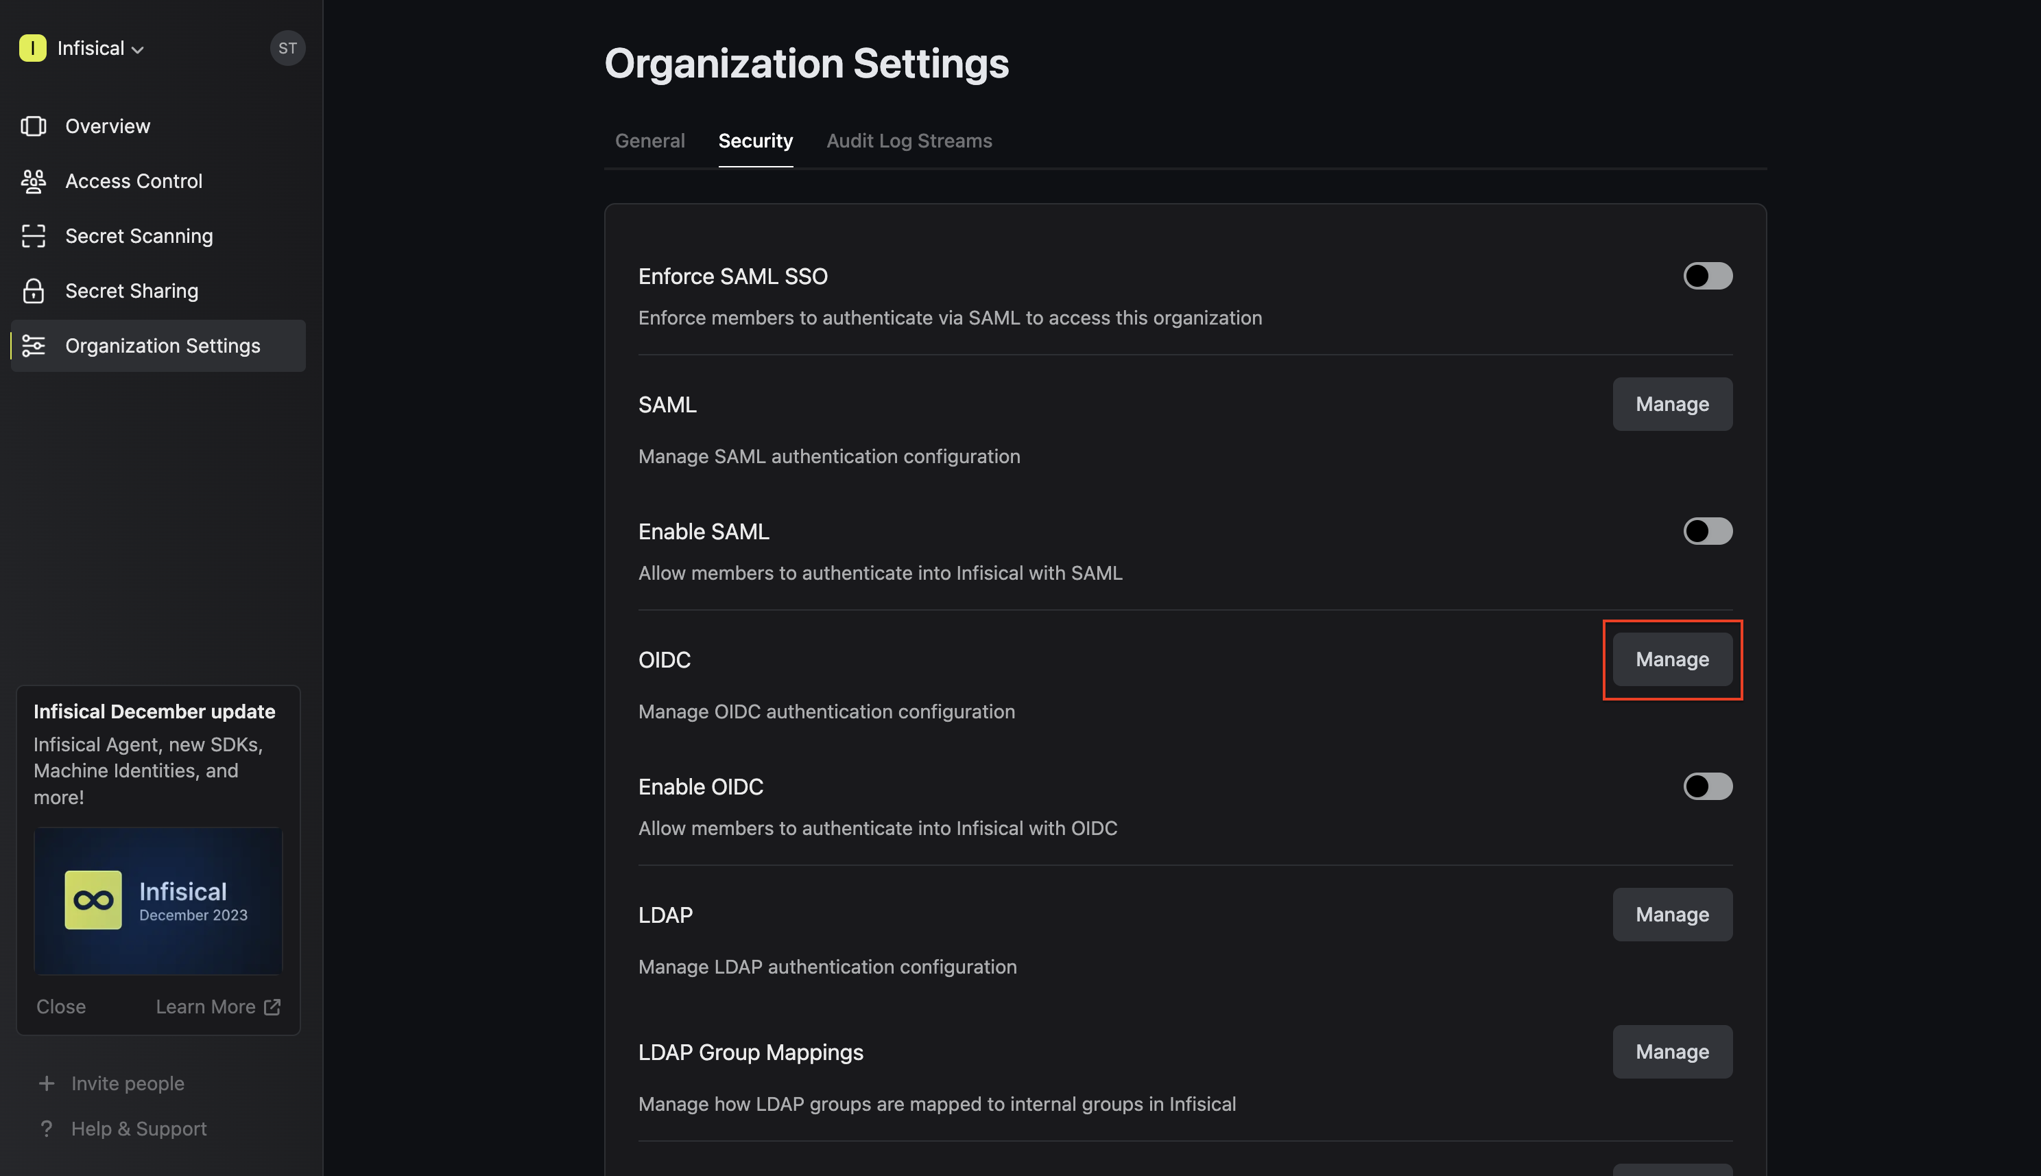Select the Security tab
This screenshot has width=2041, height=1176.
point(756,141)
